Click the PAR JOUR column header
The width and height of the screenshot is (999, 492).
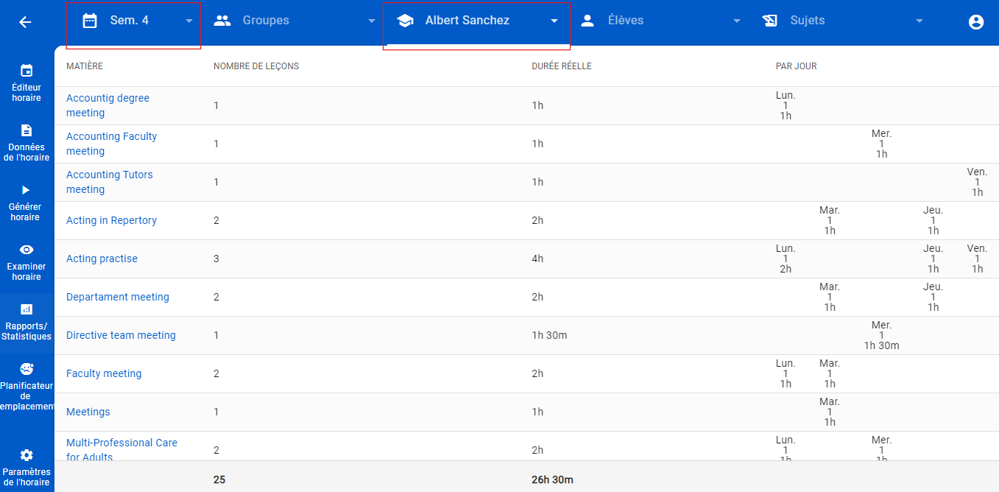click(x=797, y=66)
